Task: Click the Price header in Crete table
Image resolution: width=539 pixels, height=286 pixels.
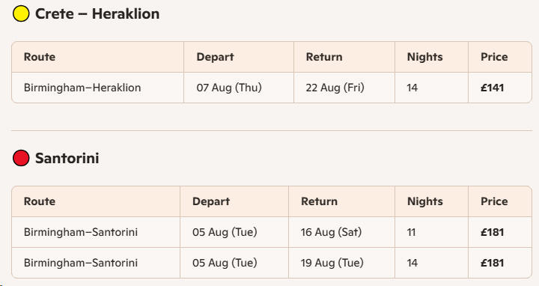Action: pyautogui.click(x=494, y=57)
